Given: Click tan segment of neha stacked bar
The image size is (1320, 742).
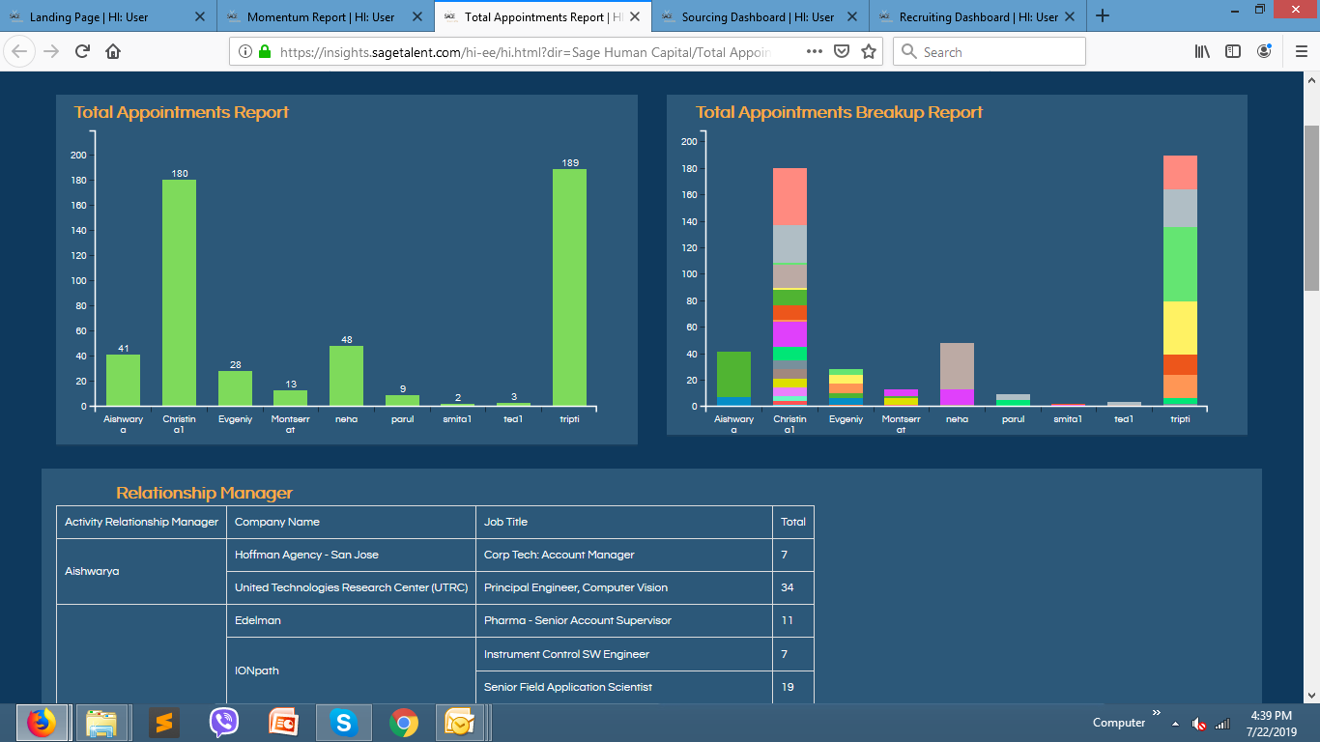Looking at the screenshot, I should click(x=957, y=366).
